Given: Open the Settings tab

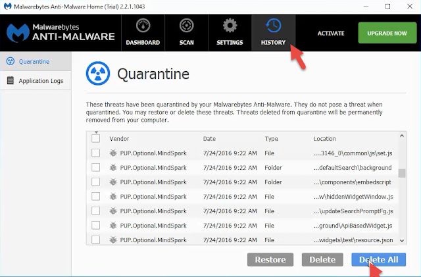Looking at the screenshot, I should pyautogui.click(x=230, y=33).
